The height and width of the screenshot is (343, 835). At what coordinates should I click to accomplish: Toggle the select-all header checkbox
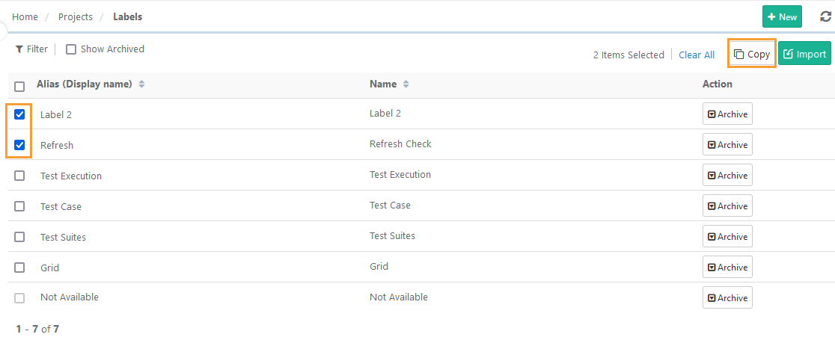(19, 86)
